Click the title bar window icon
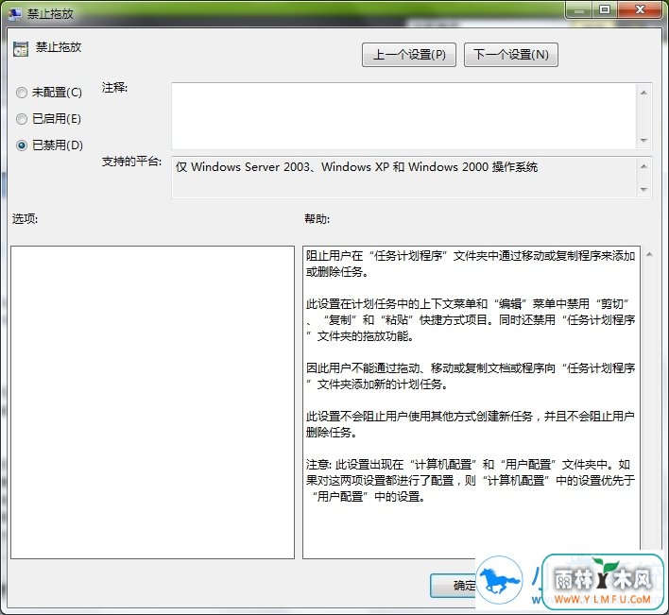 point(14,13)
